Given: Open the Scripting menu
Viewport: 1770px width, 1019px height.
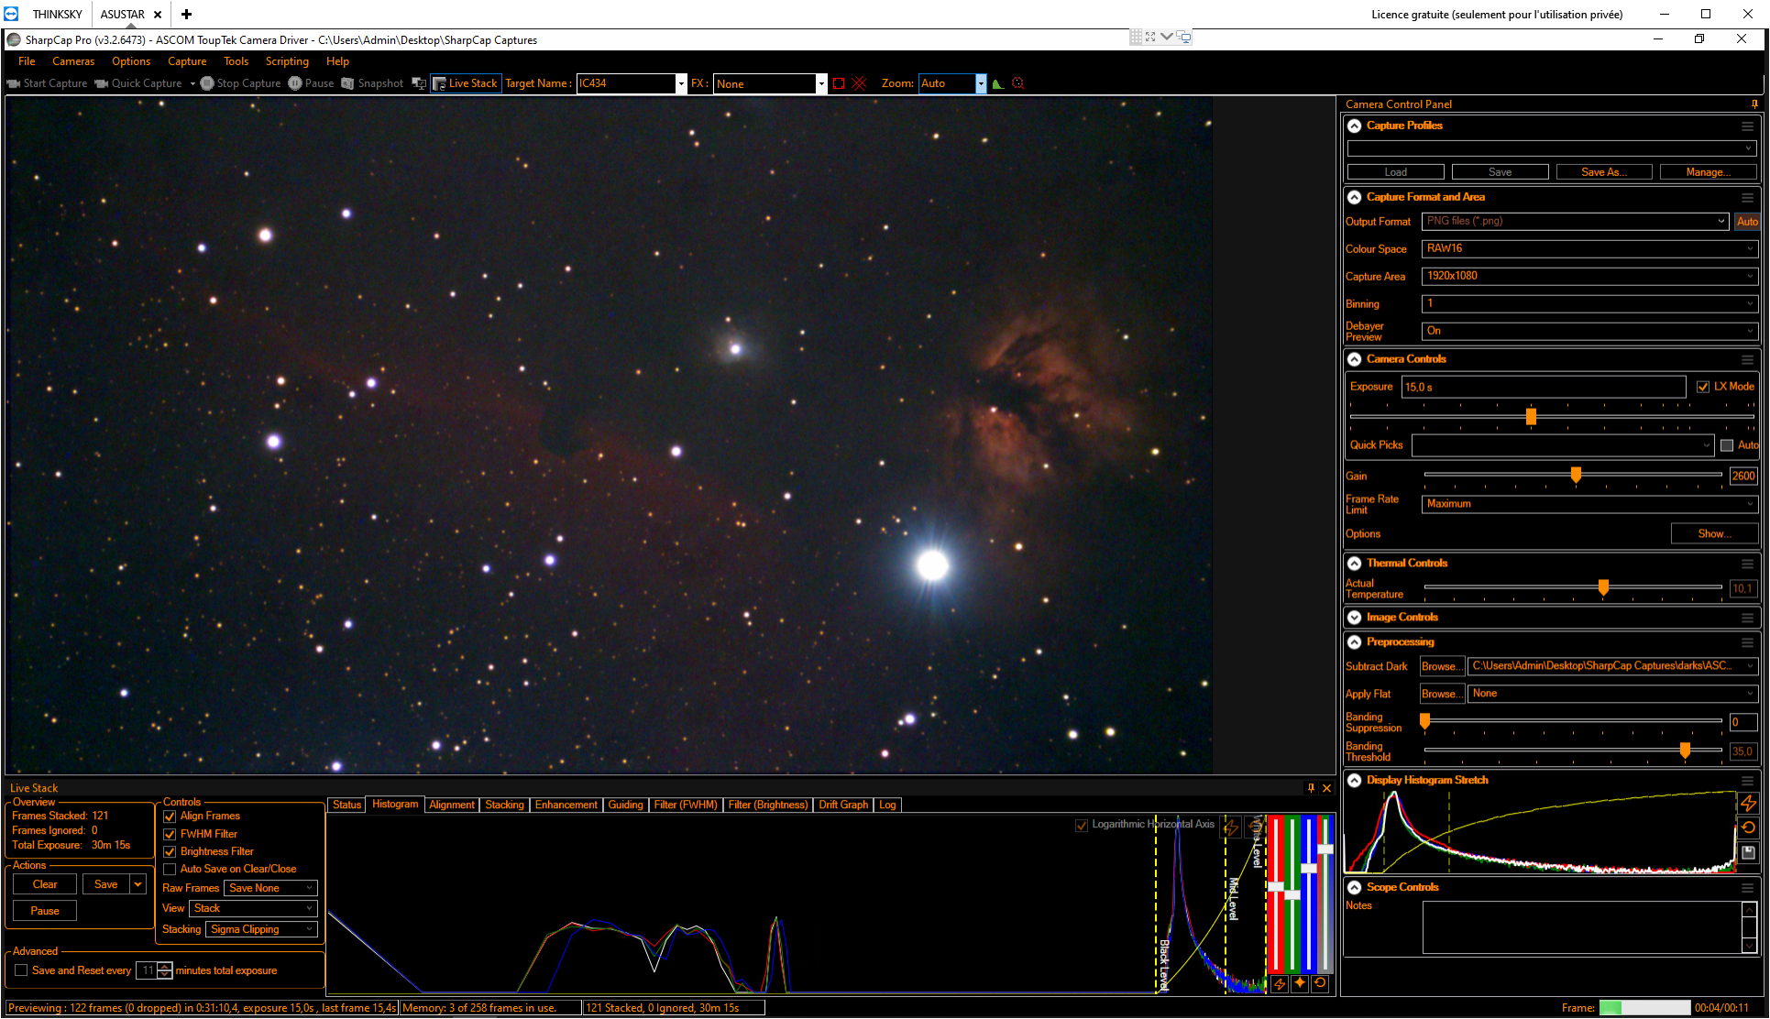Looking at the screenshot, I should coord(287,61).
